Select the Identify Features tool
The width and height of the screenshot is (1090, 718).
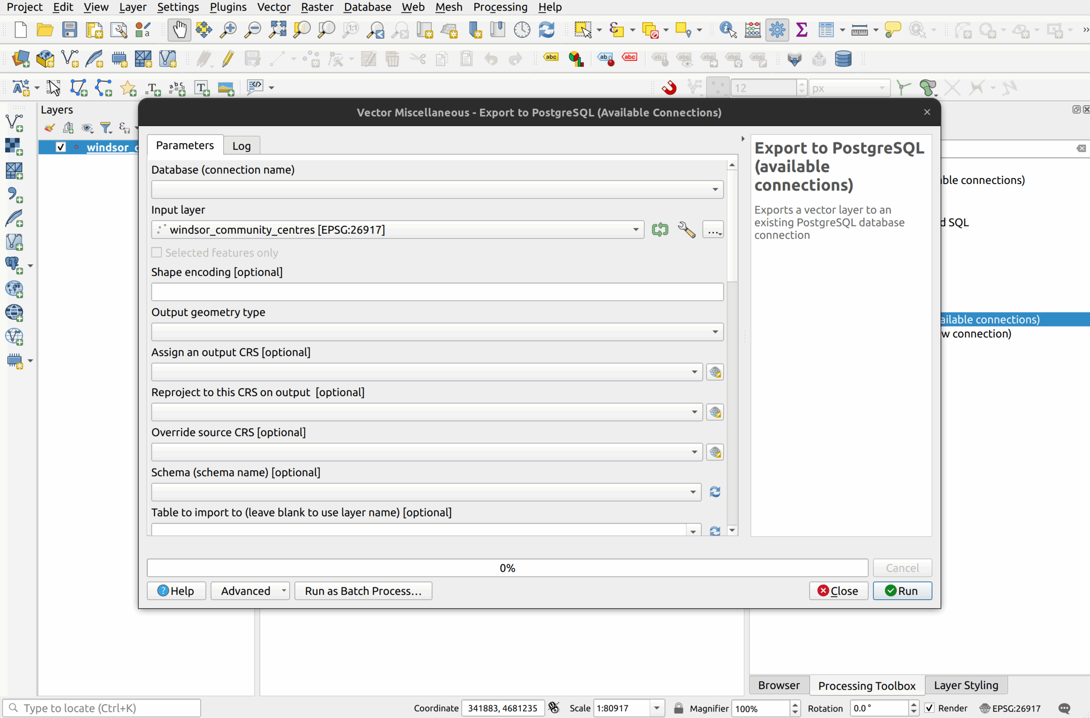[727, 30]
